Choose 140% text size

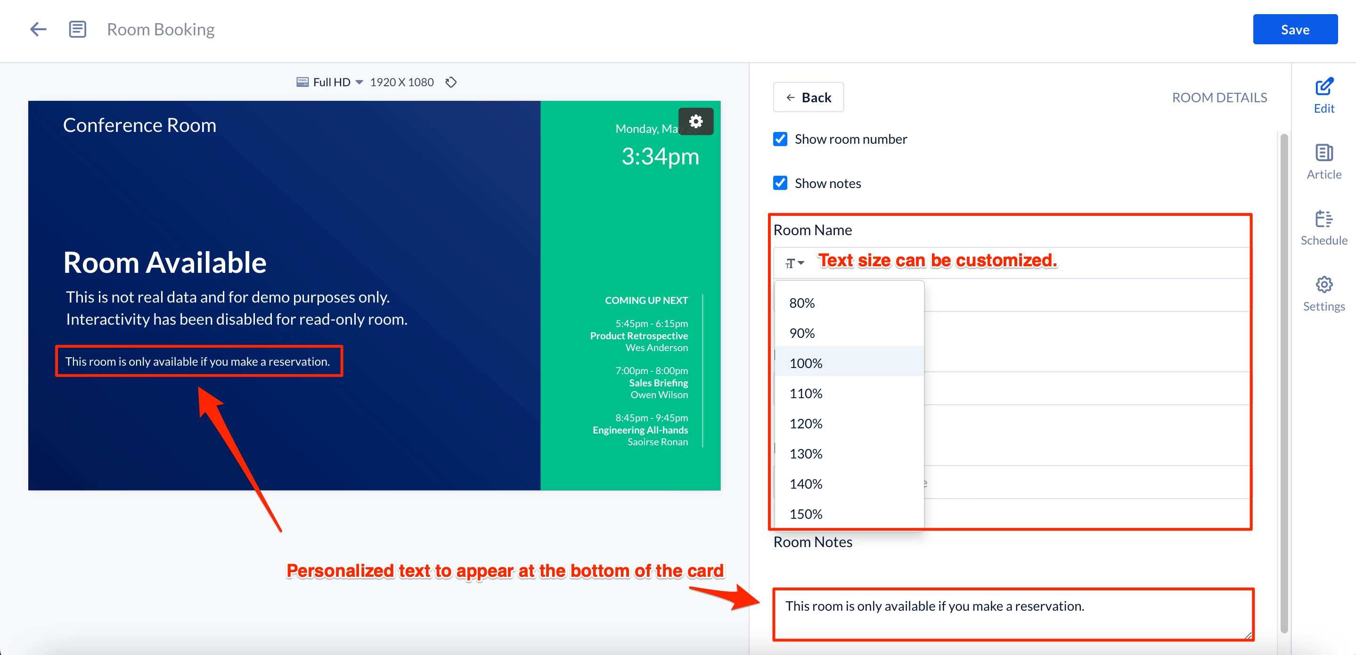pos(849,483)
